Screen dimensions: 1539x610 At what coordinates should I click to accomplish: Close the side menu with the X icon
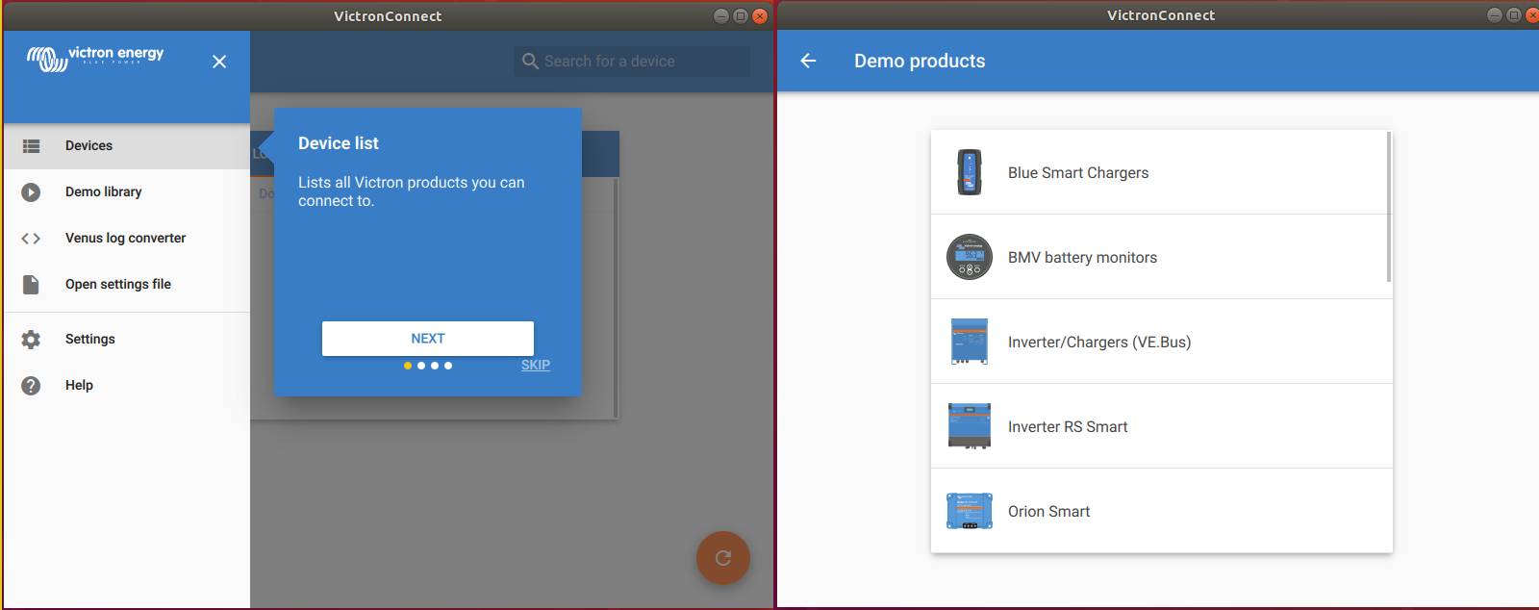point(219,62)
